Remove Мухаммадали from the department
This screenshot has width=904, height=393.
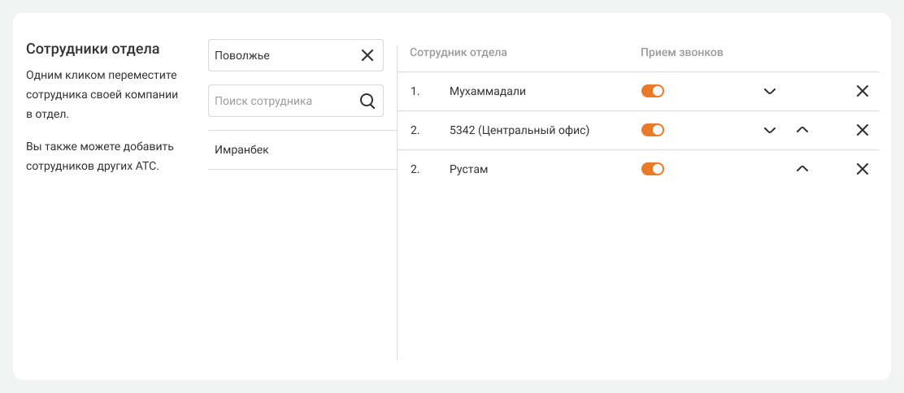pyautogui.click(x=863, y=91)
